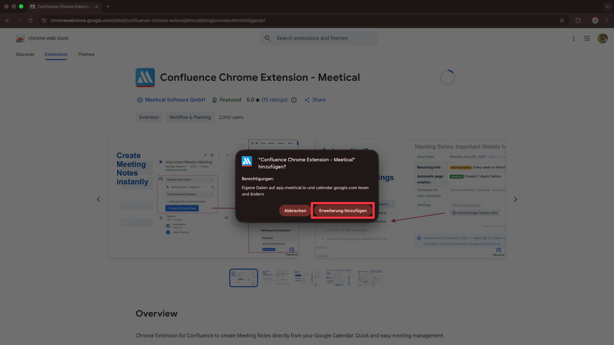
Task: Click the Workflow & Planning chip
Action: click(x=190, y=117)
